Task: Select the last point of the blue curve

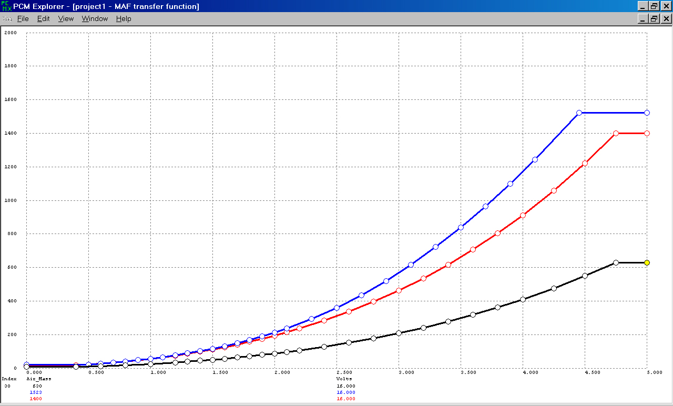Action: click(647, 113)
